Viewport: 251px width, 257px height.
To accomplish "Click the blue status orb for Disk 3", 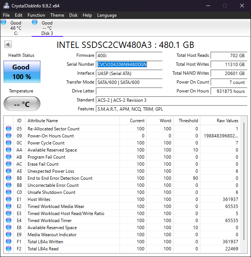I will click(35, 22).
